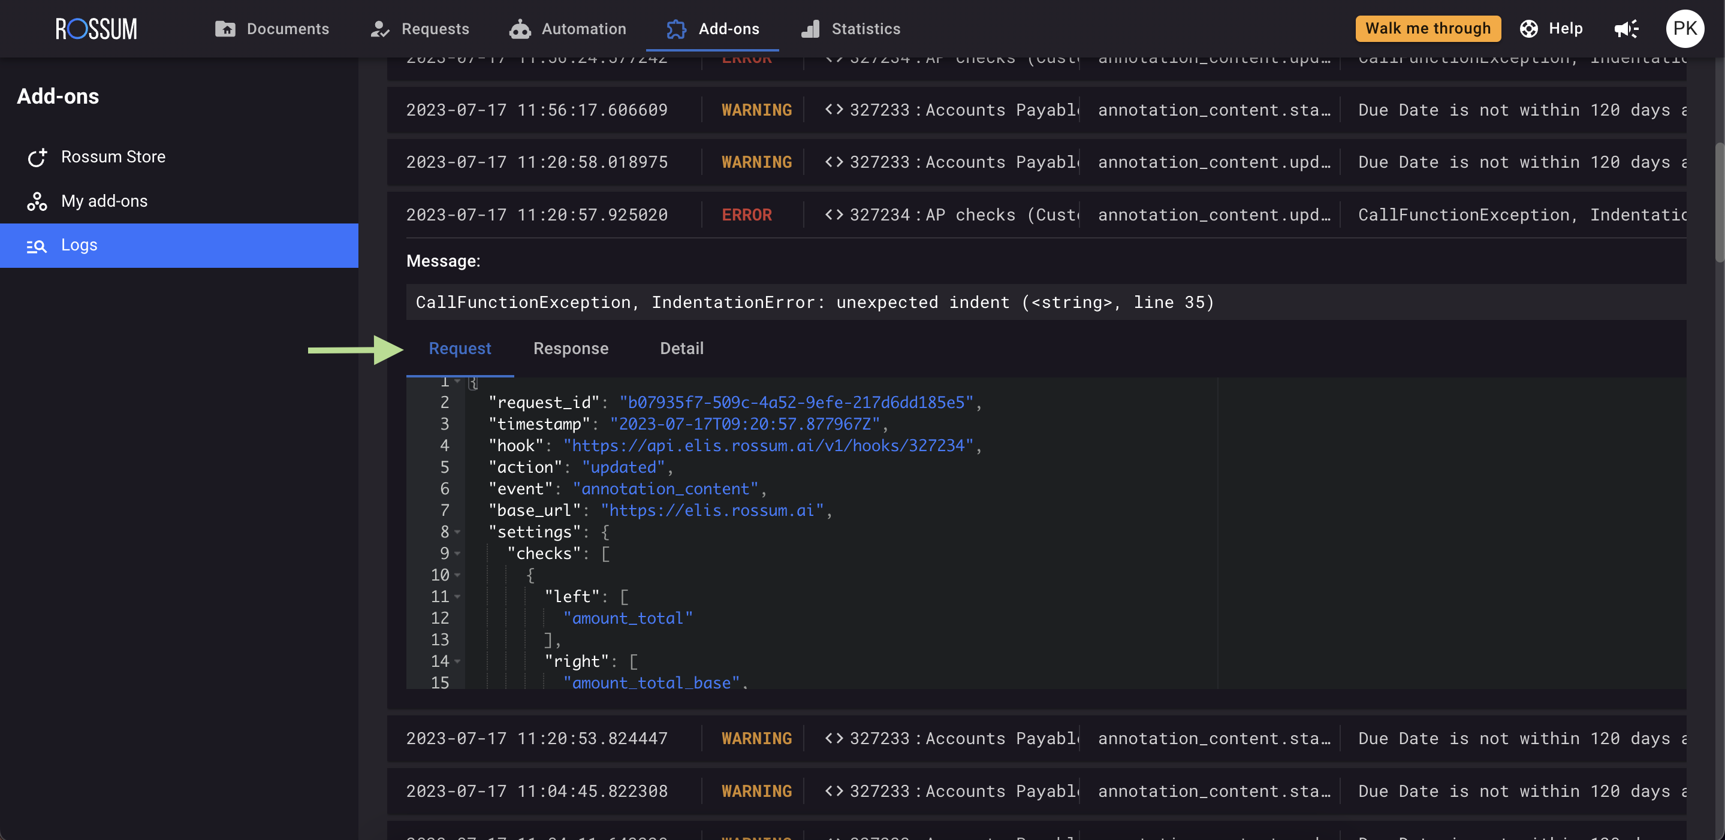Image resolution: width=1725 pixels, height=840 pixels.
Task: Collapse the left array at line 11
Action: point(457,596)
